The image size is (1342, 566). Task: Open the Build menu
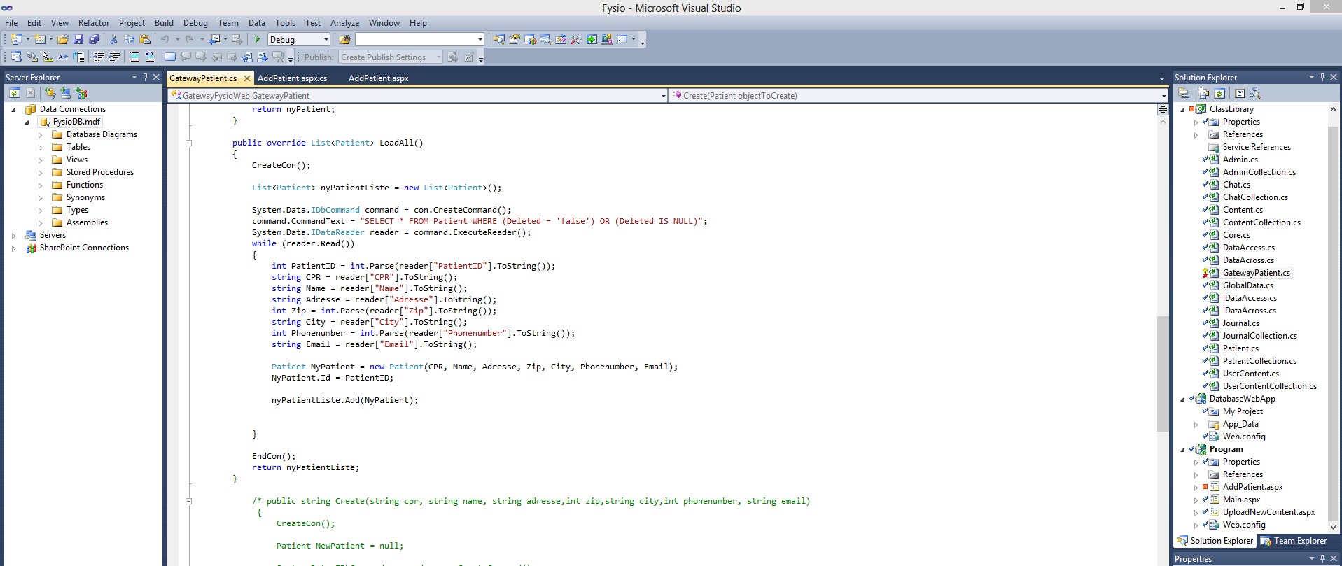pyautogui.click(x=164, y=23)
